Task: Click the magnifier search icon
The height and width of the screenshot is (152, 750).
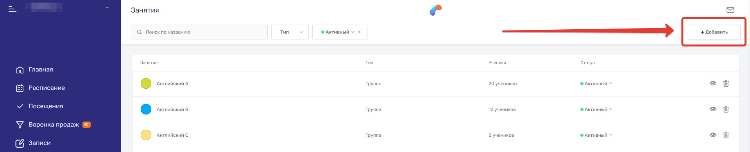Action: [x=140, y=32]
